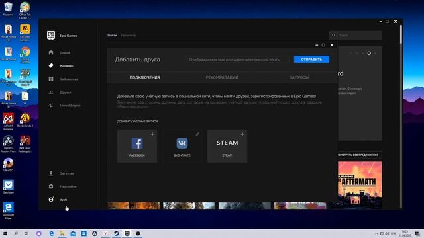Viewport: 424px width, 238px height.
Task: Click the Steam account tile
Action: [x=227, y=146]
